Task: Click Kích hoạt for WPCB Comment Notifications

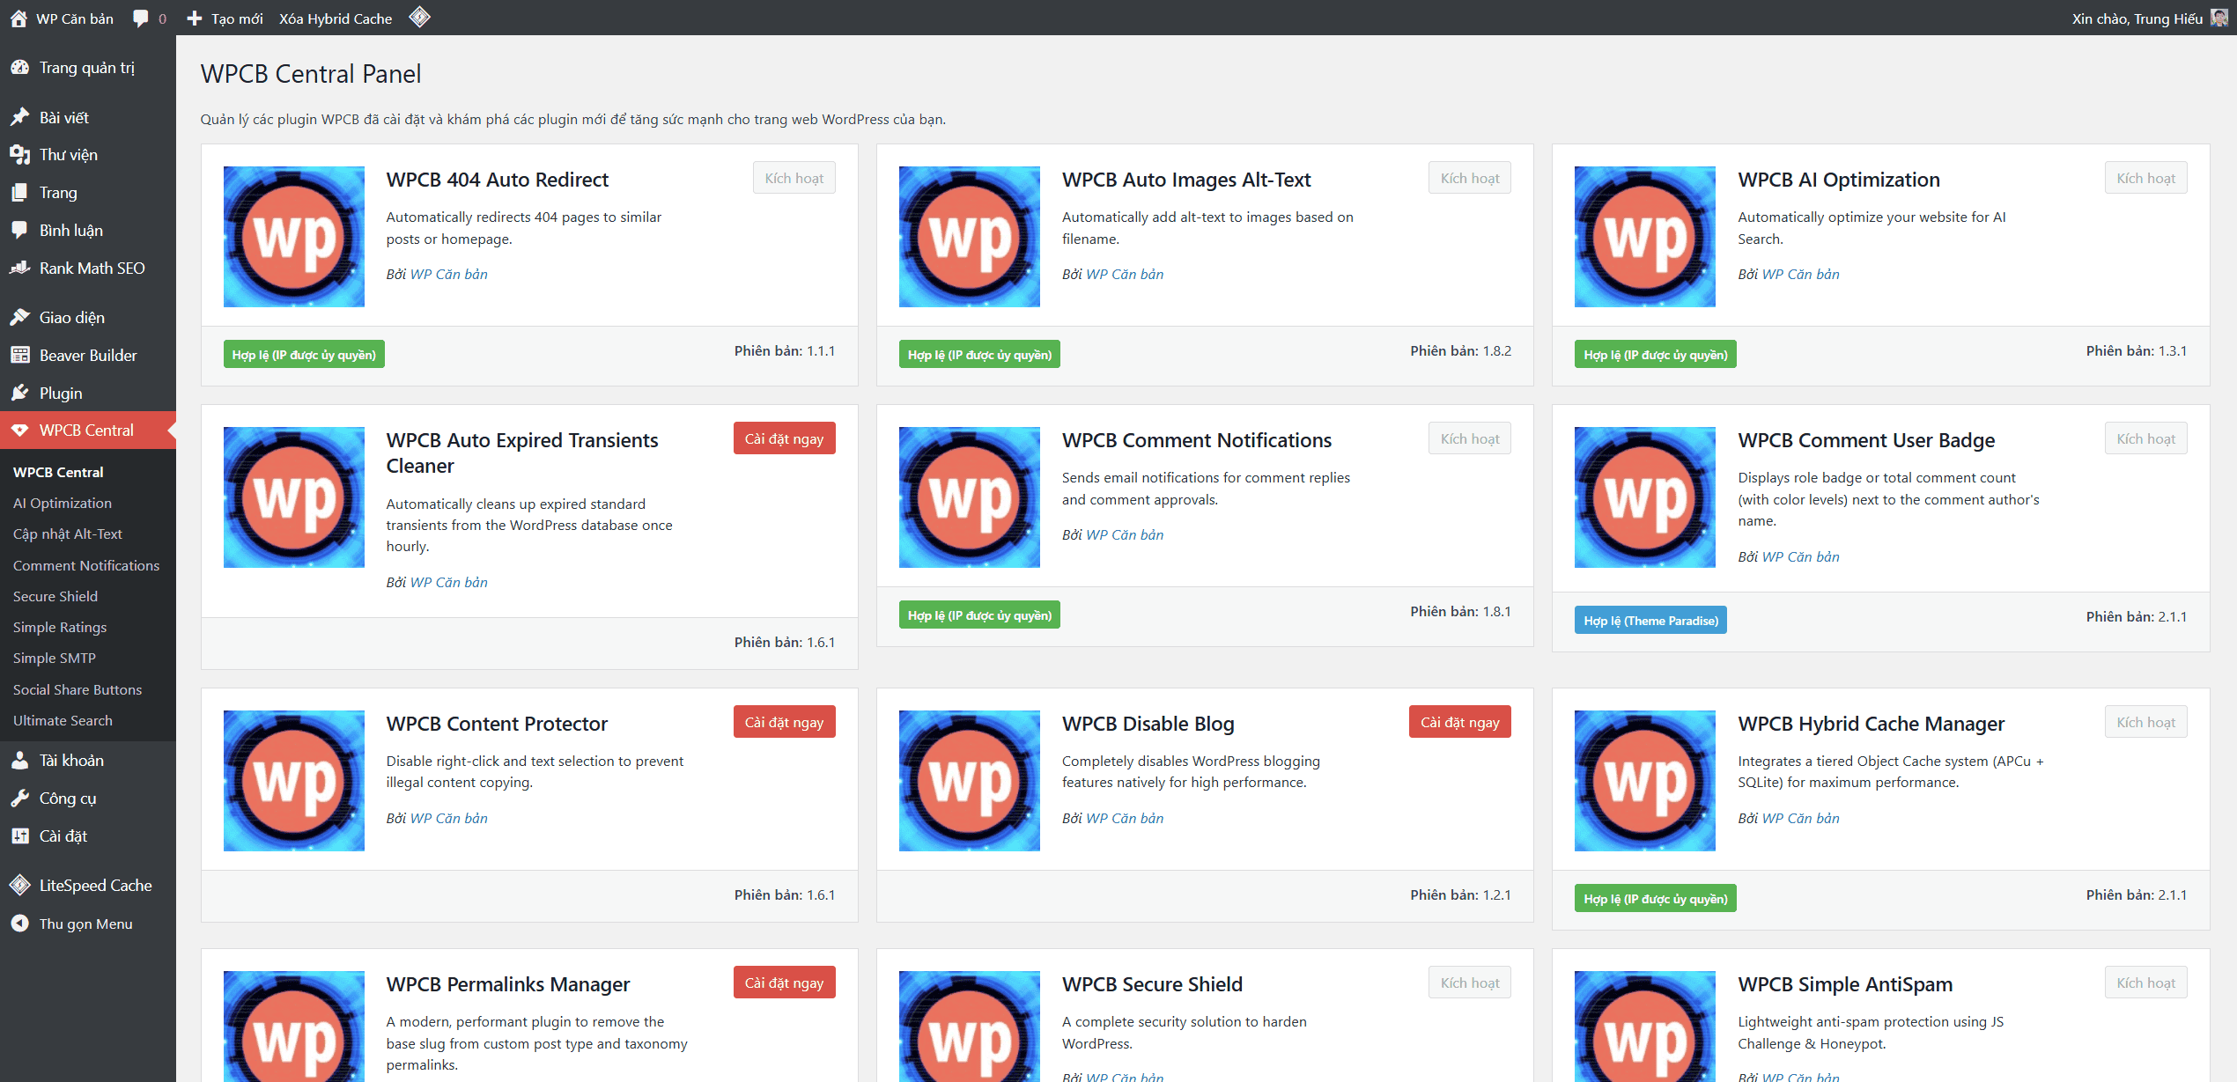Action: point(1470,438)
